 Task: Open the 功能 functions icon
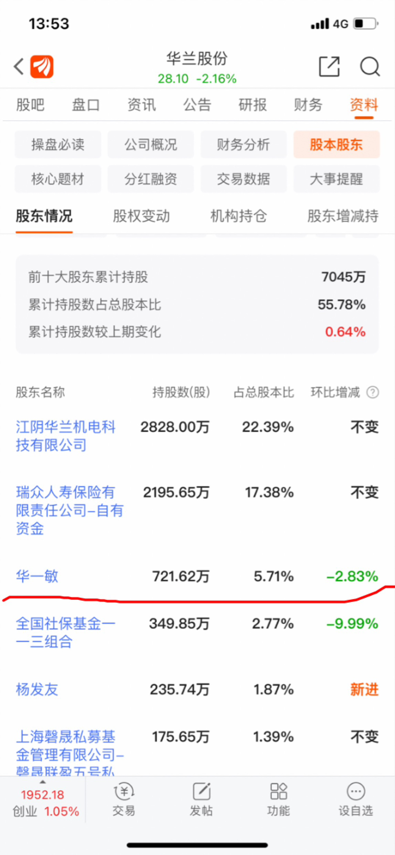[x=279, y=792]
